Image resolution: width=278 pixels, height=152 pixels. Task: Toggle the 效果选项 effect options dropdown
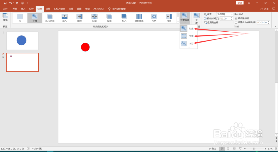185,18
